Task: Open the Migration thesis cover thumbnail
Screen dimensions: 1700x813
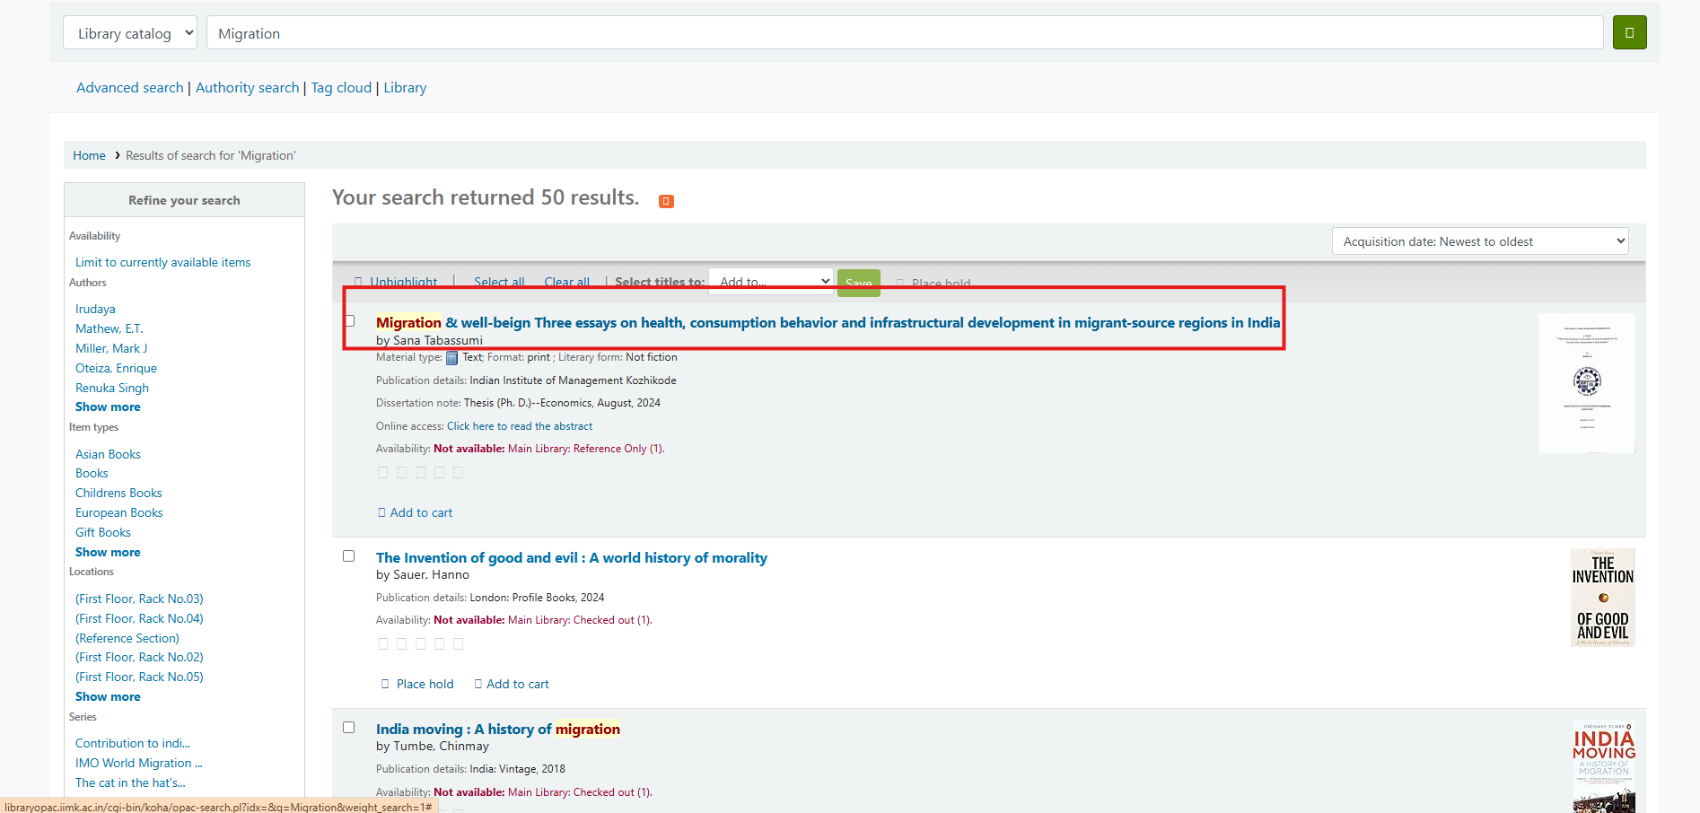Action: pos(1586,383)
